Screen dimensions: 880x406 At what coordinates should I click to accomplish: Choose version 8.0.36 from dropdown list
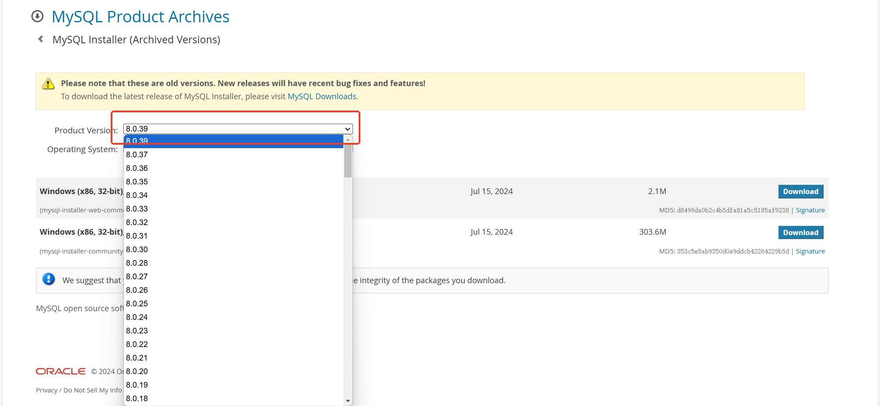coord(234,168)
